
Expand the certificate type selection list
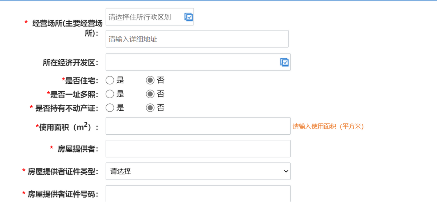click(x=286, y=171)
